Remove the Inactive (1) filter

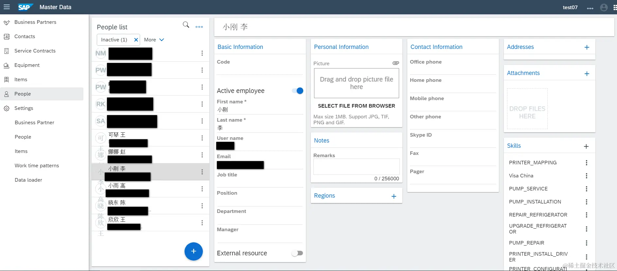[x=136, y=40]
